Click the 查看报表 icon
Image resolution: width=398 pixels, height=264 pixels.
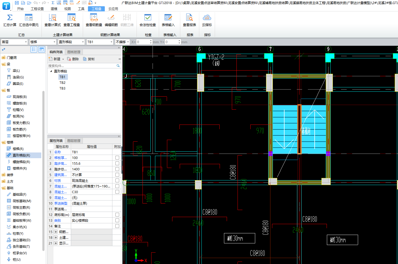[189, 18]
